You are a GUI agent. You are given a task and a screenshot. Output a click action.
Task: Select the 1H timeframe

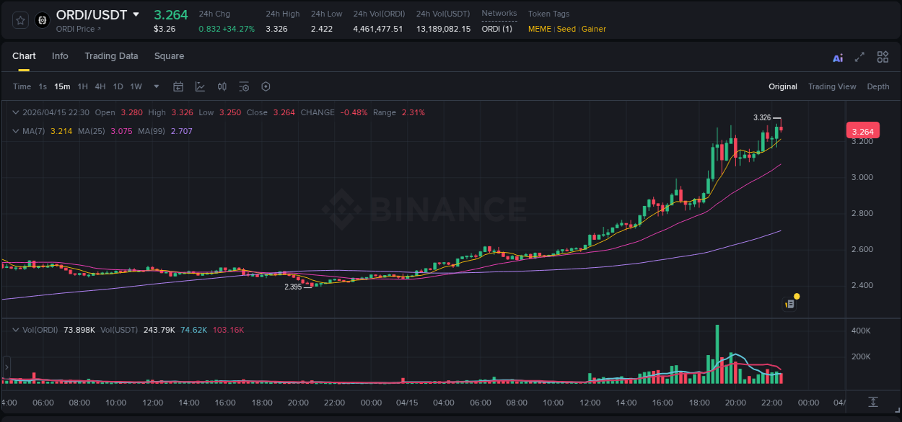click(84, 86)
